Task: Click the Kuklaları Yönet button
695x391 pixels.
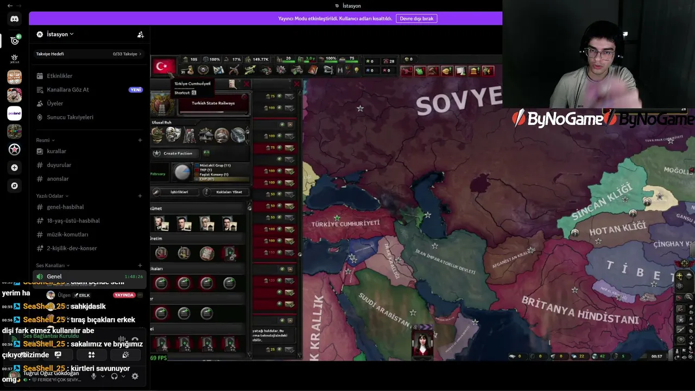Action: tap(226, 192)
